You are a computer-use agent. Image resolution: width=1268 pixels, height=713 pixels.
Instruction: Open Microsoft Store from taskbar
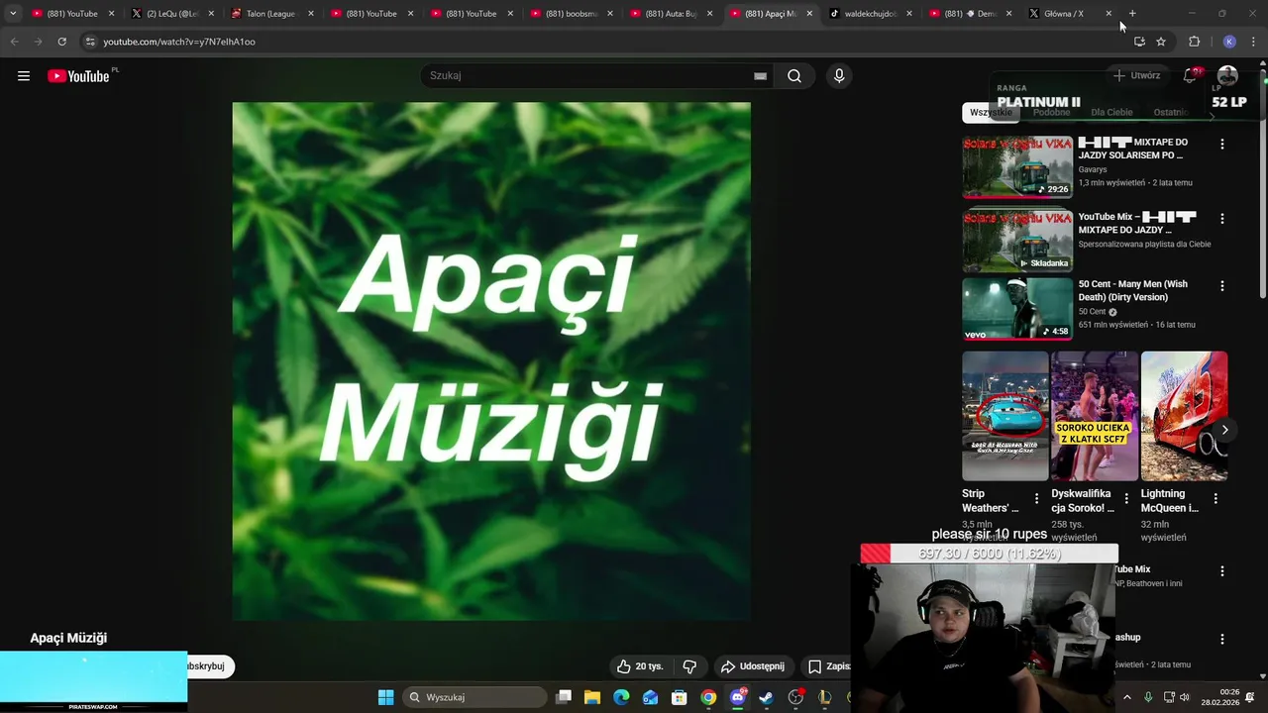680,697
